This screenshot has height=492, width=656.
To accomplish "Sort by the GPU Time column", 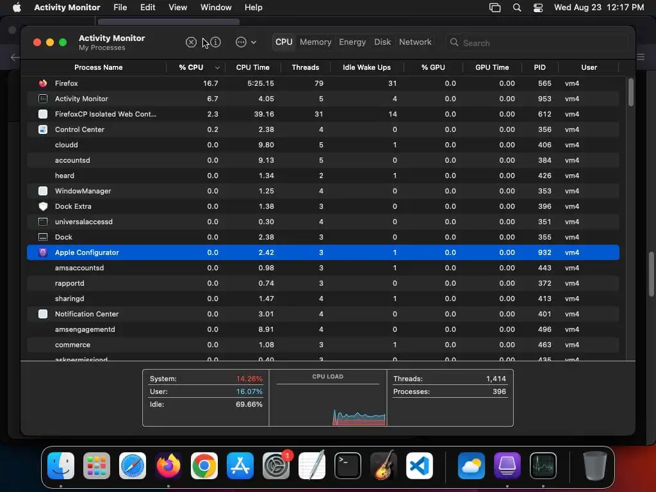I will (x=492, y=67).
